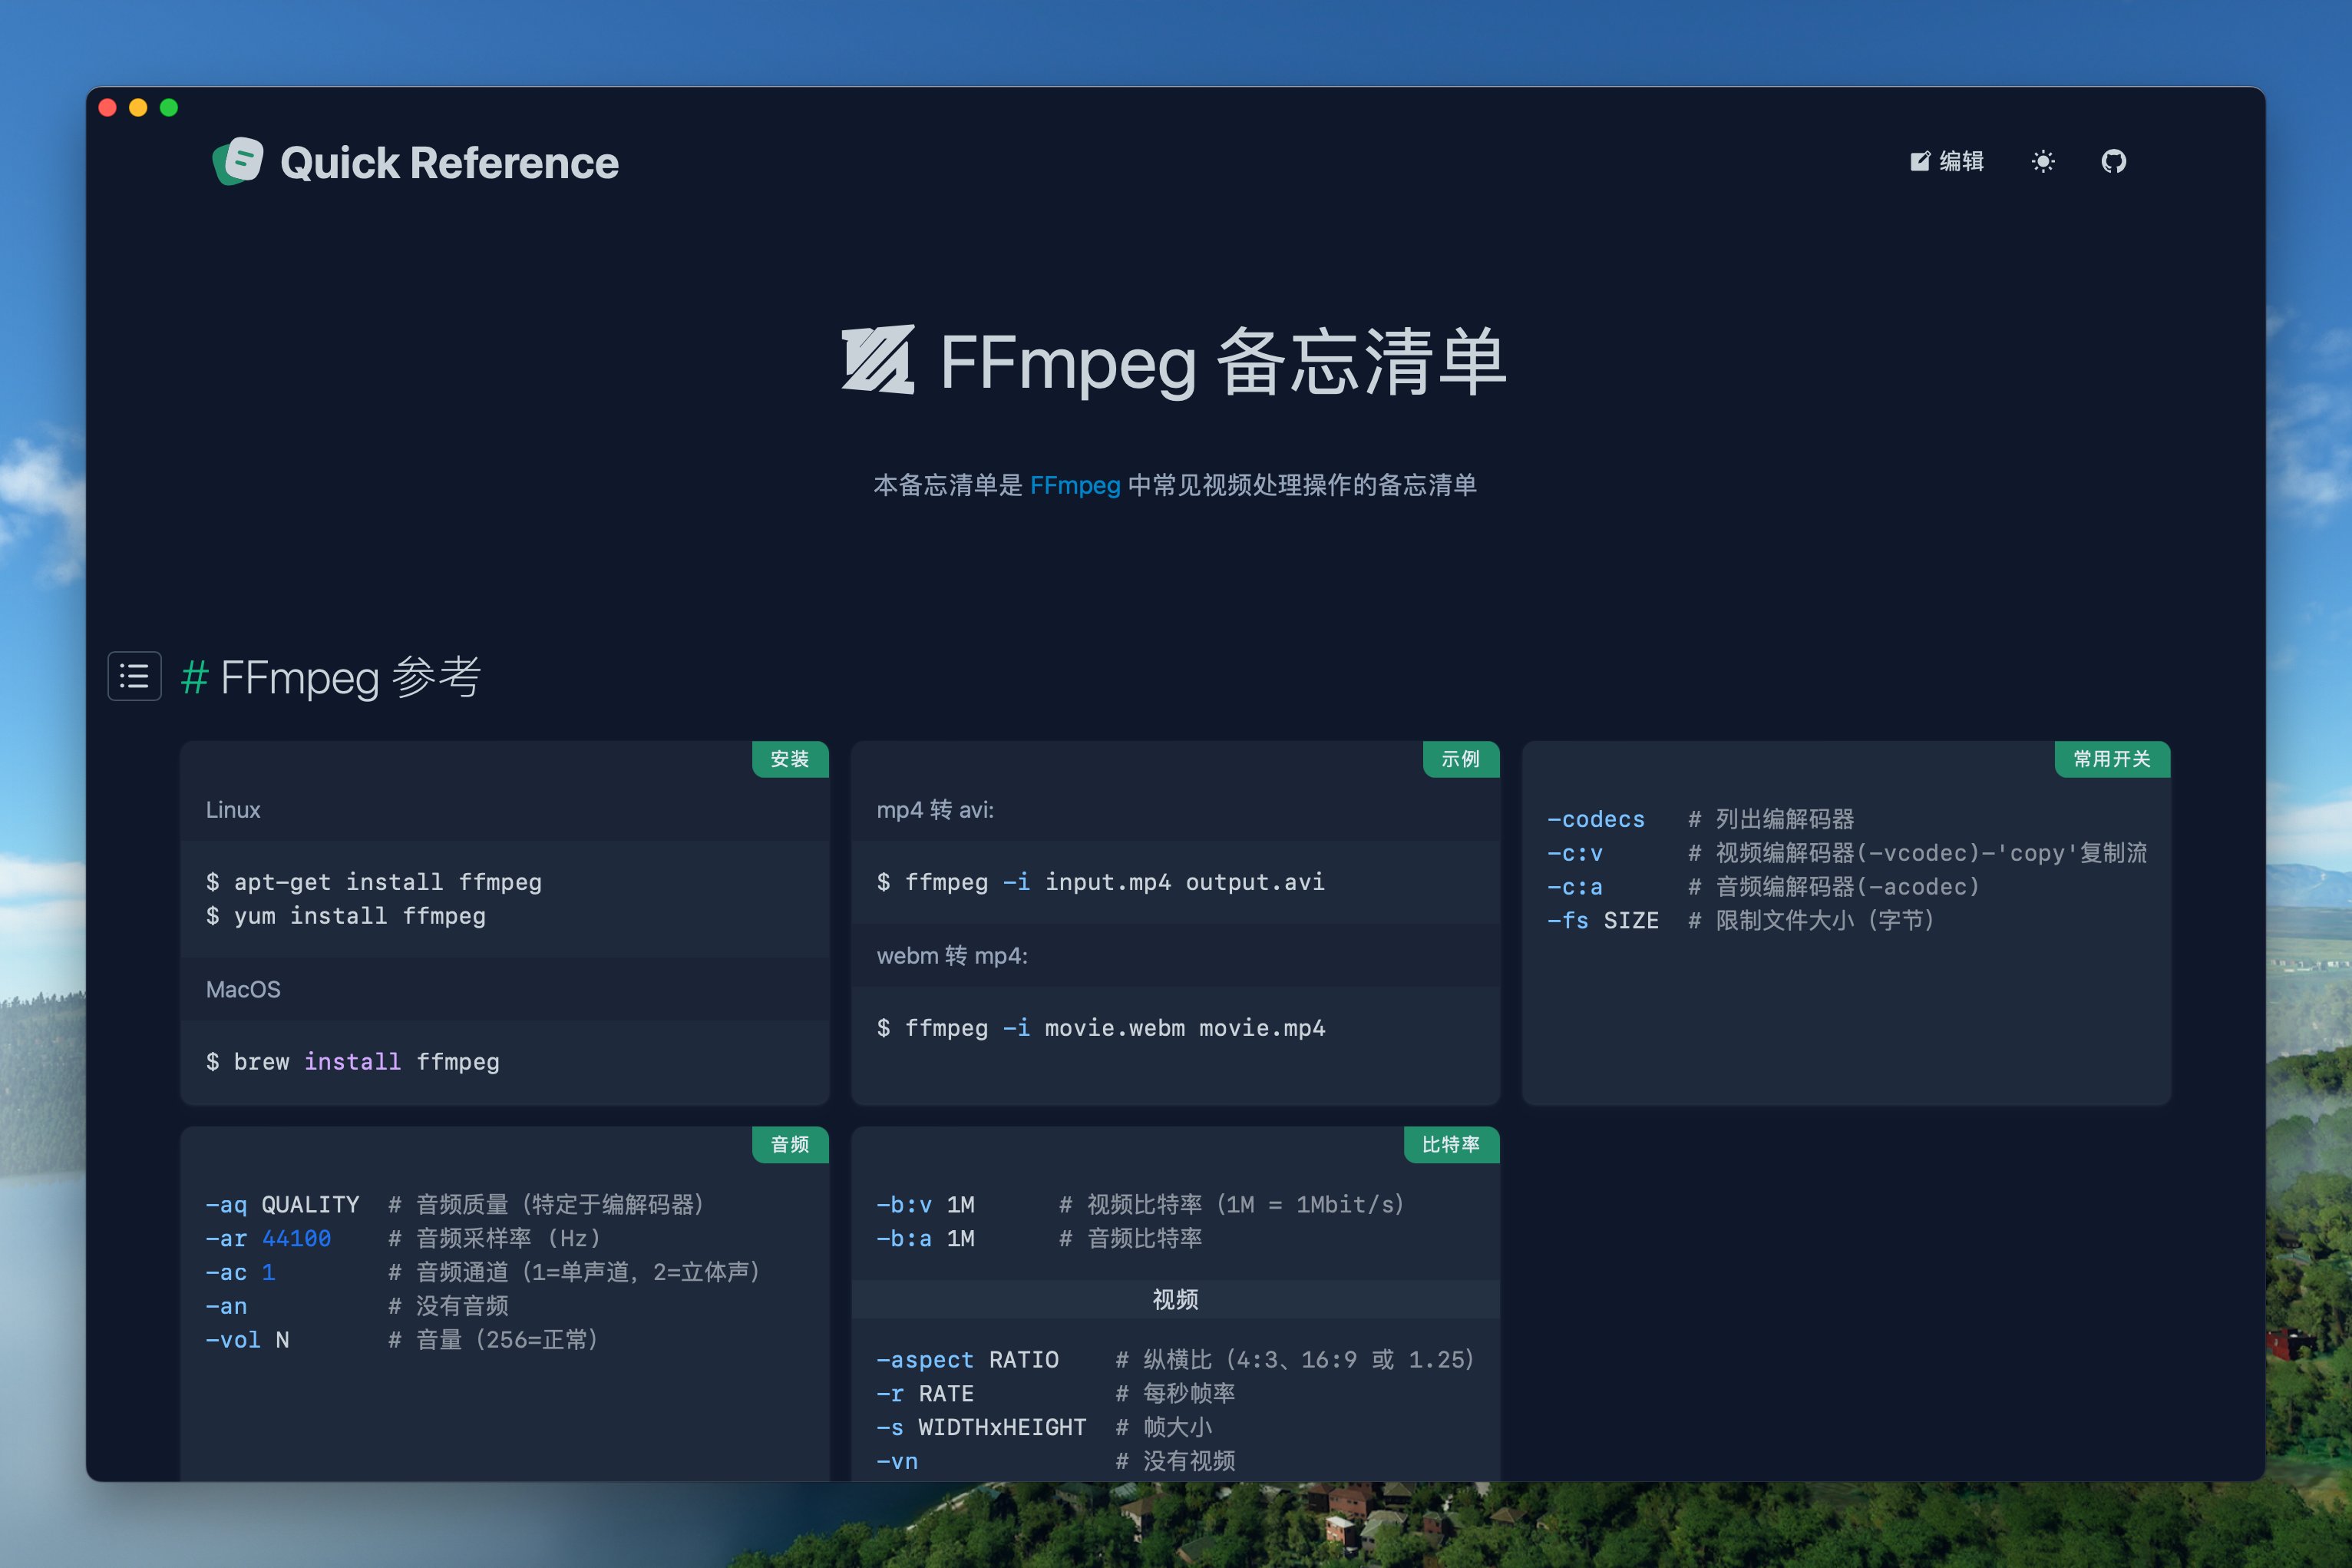Image resolution: width=2352 pixels, height=1568 pixels.
Task: Close the window with the red button
Action: [x=108, y=108]
